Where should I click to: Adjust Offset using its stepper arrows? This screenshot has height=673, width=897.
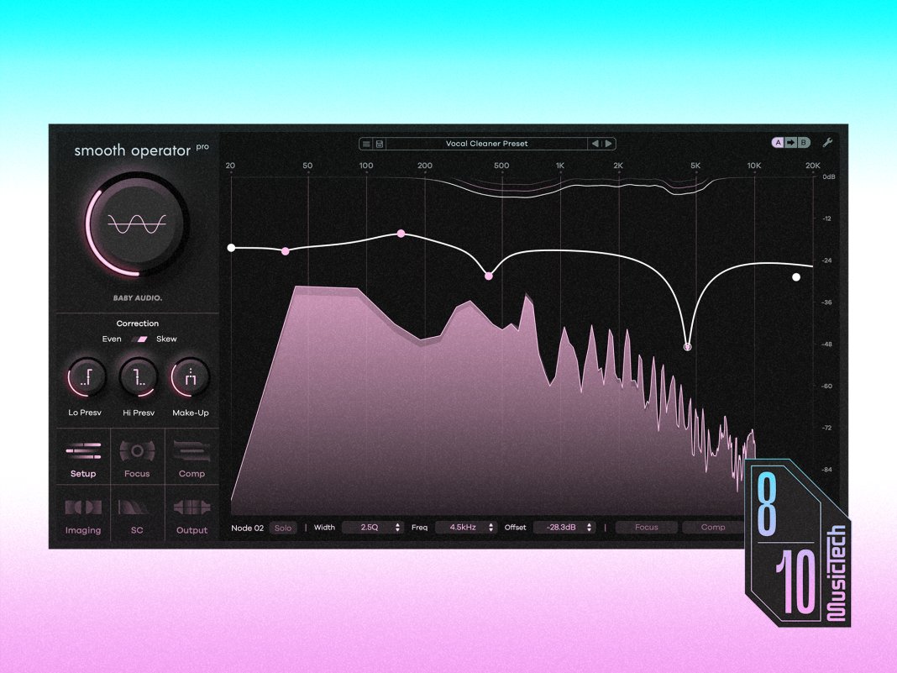pos(590,527)
